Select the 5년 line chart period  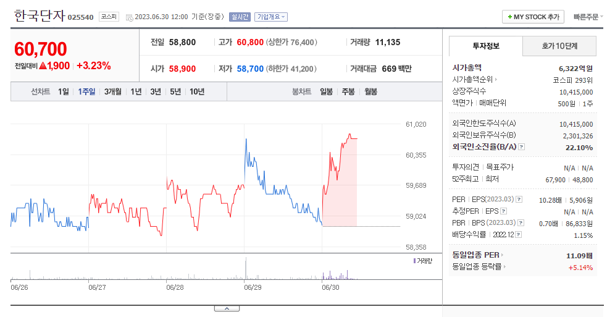[x=175, y=91]
